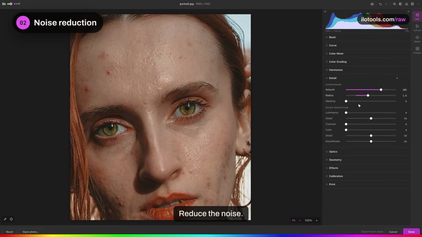Viewport: 422px width, 237px height.
Task: Click the Open photo... button
Action: [x=30, y=232]
